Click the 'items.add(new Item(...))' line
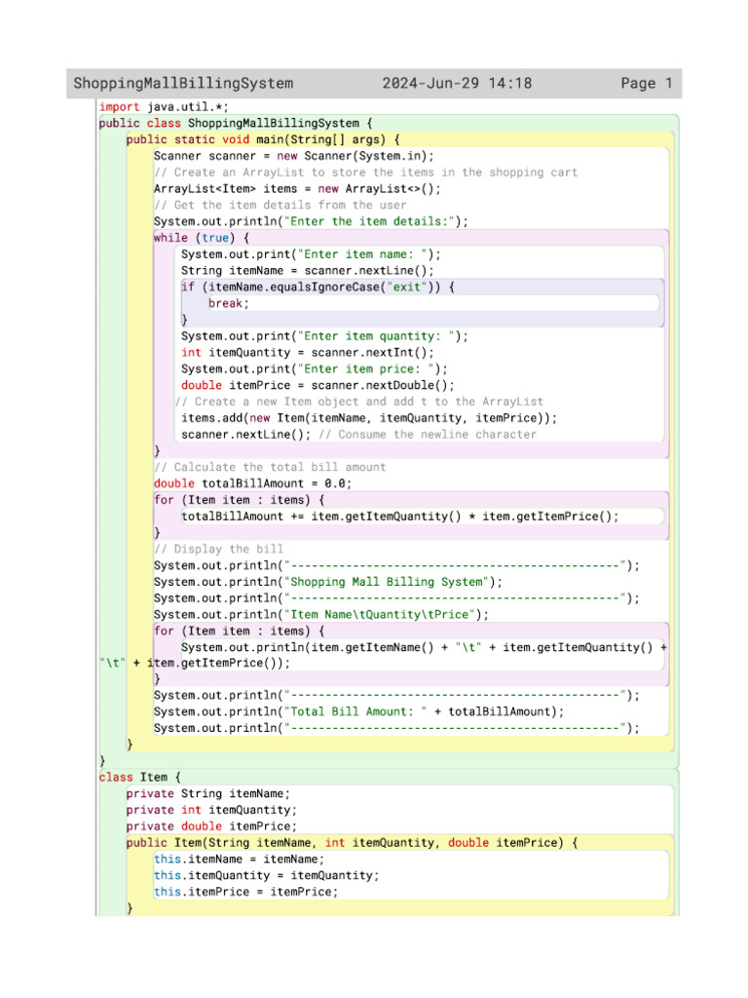Viewport: 748px width, 998px height. pos(369,418)
